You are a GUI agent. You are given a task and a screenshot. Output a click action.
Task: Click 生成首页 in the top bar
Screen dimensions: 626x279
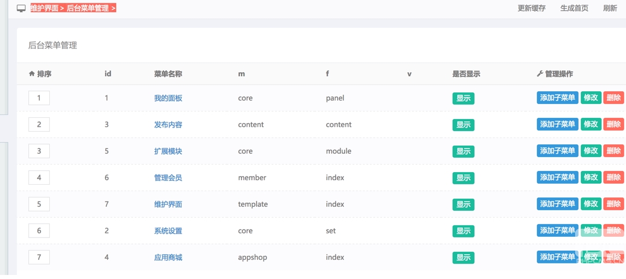(574, 9)
